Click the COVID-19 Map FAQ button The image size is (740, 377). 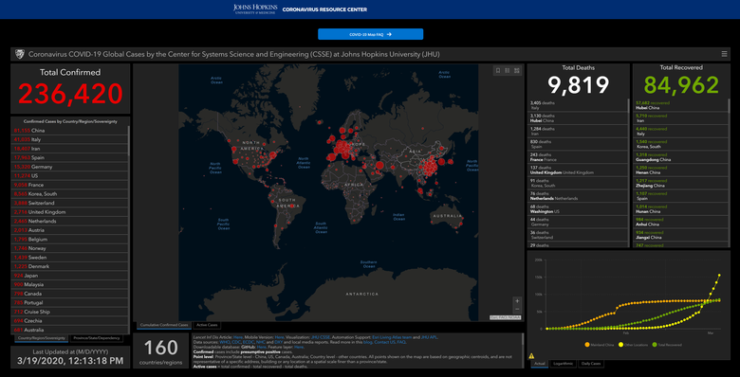click(370, 34)
